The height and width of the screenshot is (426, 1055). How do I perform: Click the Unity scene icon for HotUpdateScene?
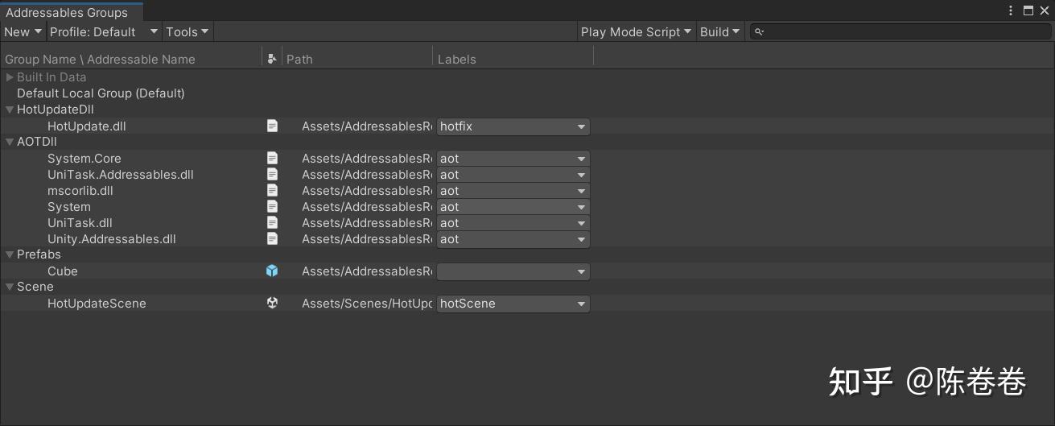click(x=272, y=304)
